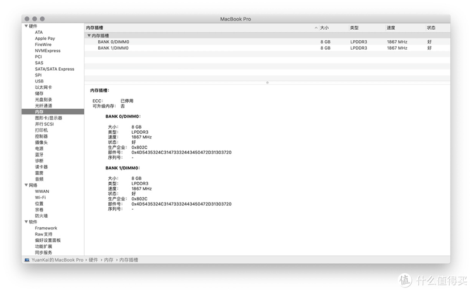Click 内存 in the path bar
This screenshot has width=472, height=292.
[x=109, y=260]
